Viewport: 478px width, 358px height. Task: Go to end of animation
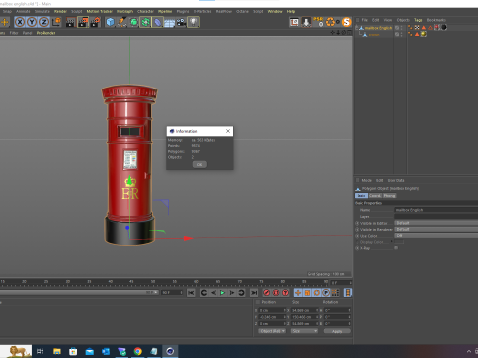[x=254, y=293]
